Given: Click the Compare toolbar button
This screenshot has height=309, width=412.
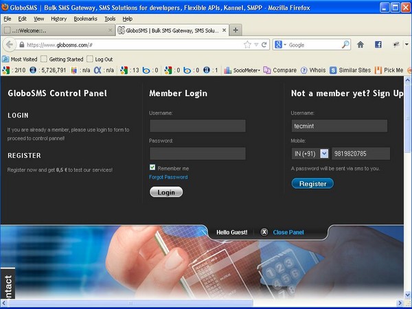Looking at the screenshot, I should 280,70.
